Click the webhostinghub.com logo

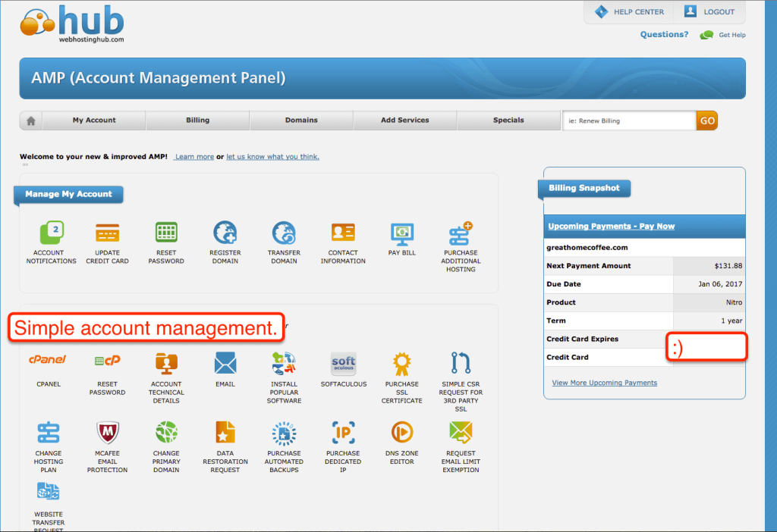72,23
